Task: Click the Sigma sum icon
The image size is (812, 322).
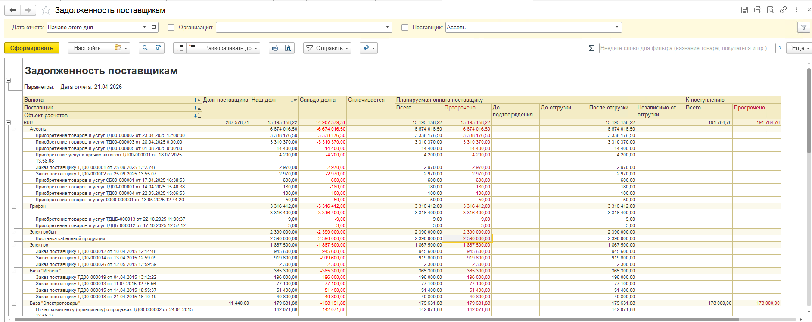Action: (x=591, y=48)
